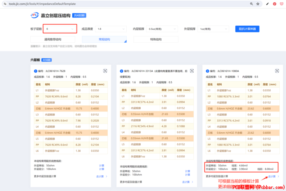286x191 pixels.
Task: Open site information icon in the address bar
Action: pyautogui.click(x=5, y=4)
